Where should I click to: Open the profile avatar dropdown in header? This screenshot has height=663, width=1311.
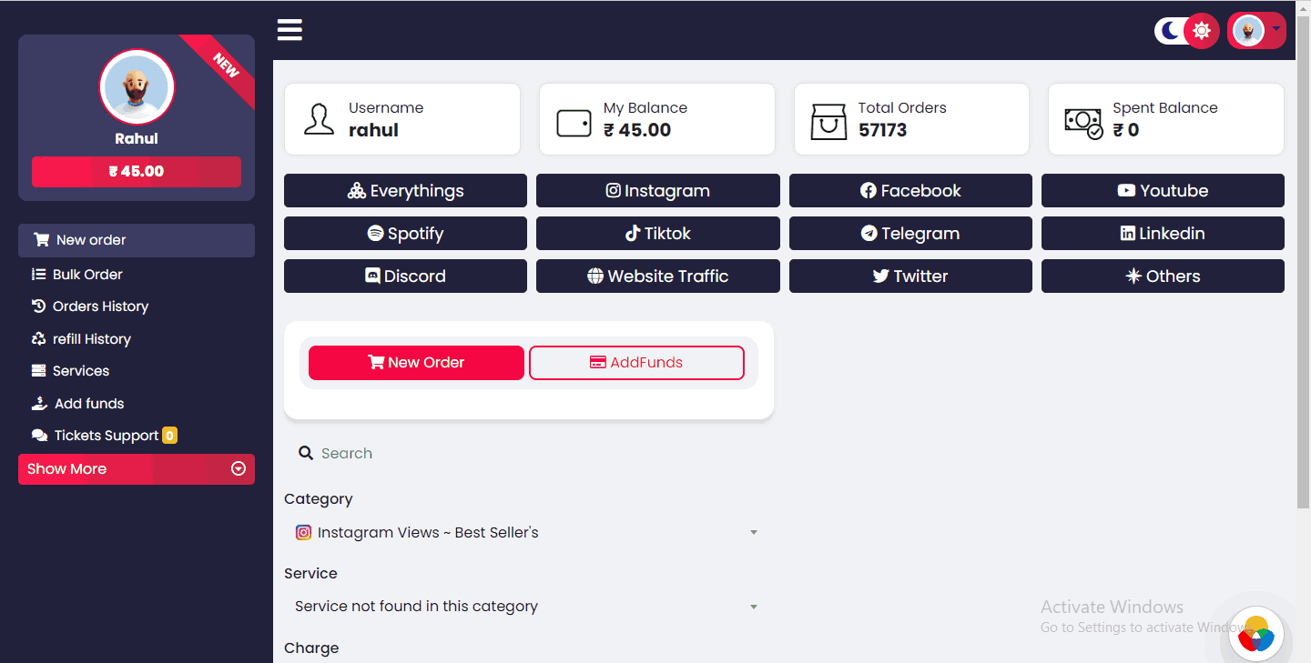1256,30
